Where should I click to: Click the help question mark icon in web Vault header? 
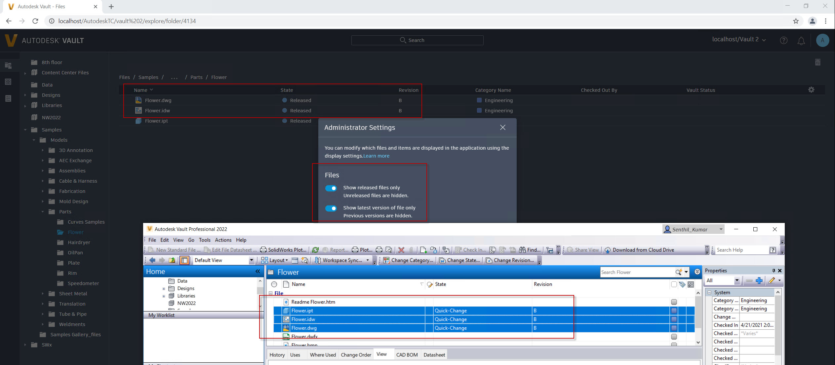tap(783, 40)
